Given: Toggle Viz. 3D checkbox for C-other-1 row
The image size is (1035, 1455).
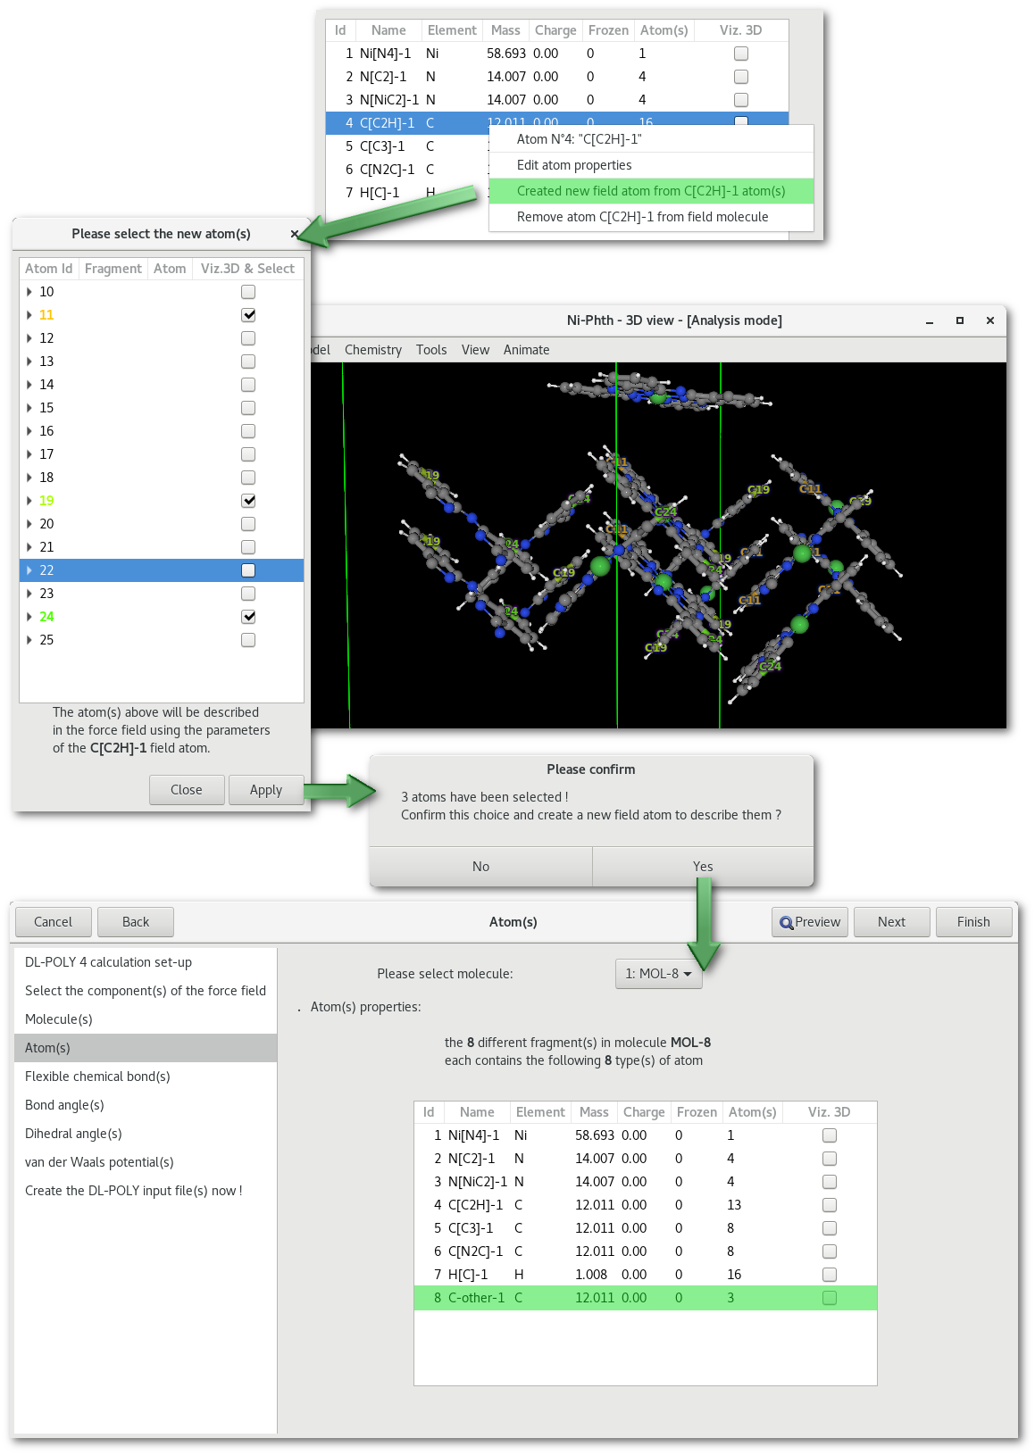Looking at the screenshot, I should 830,1298.
